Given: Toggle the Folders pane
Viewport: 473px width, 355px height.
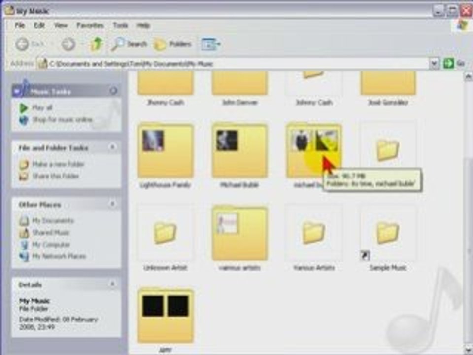Looking at the screenshot, I should click(x=172, y=45).
